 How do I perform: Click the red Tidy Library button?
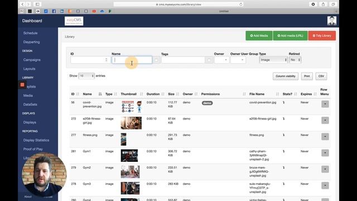tap(322, 36)
